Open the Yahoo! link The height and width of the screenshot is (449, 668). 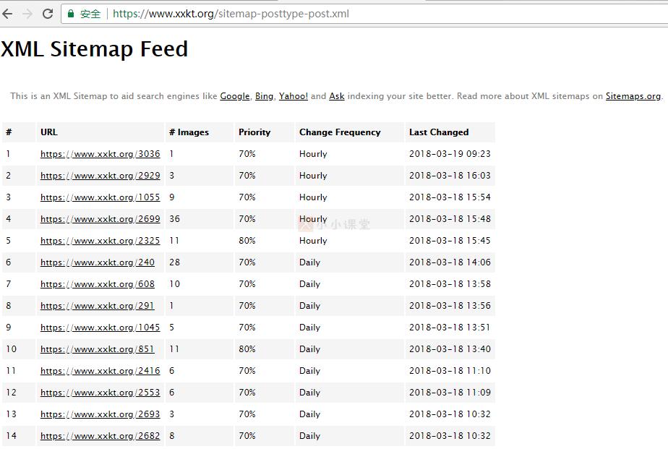294,96
